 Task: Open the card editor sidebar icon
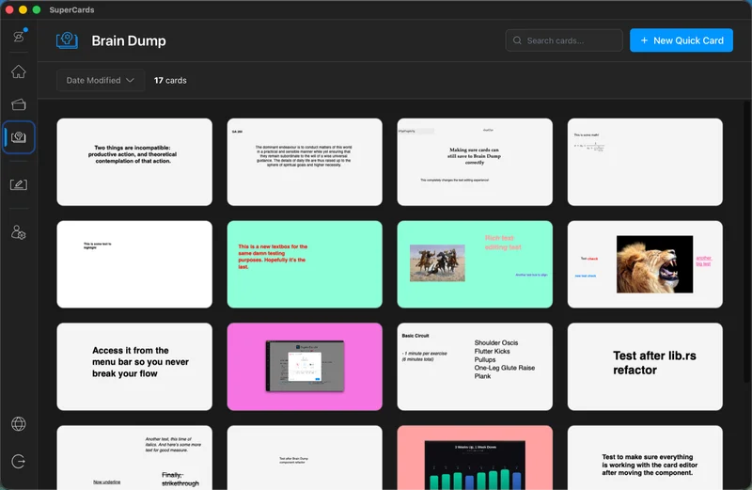18,184
